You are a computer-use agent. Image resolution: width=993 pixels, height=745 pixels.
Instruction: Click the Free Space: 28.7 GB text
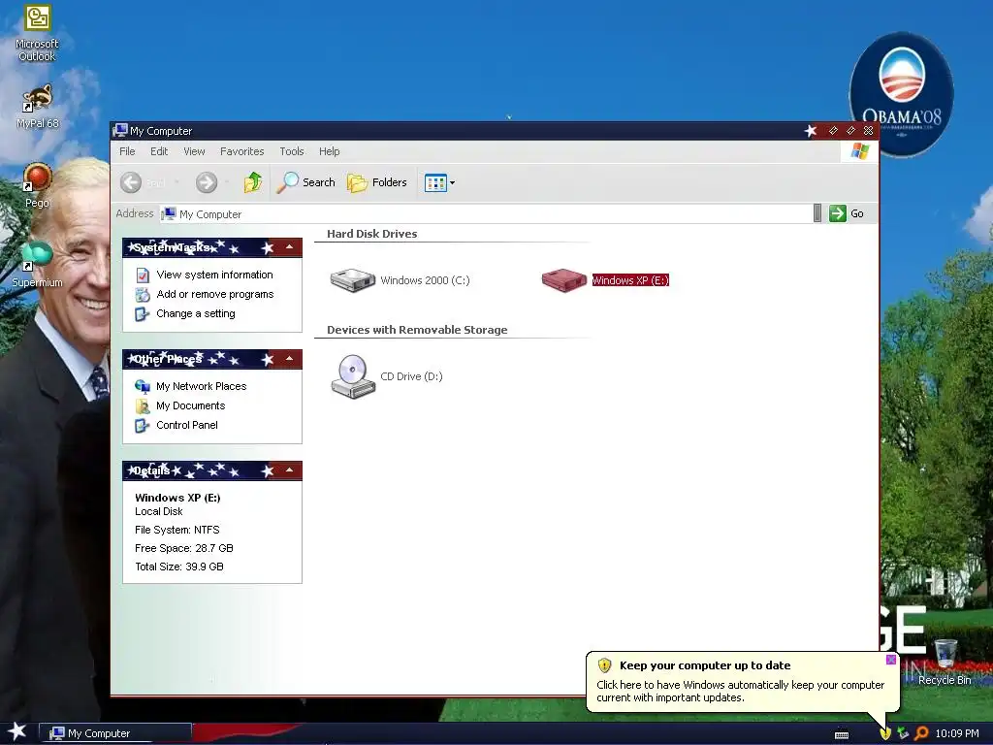click(183, 548)
